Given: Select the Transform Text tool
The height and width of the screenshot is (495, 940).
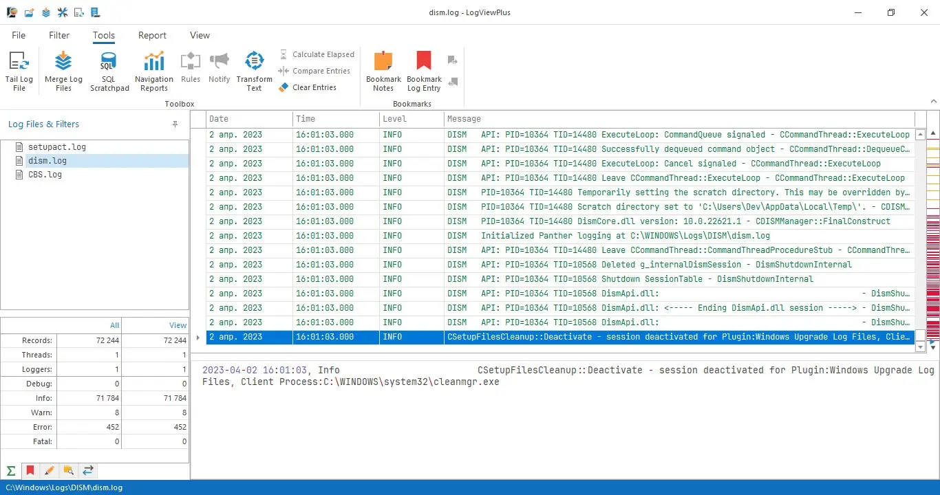Looking at the screenshot, I should pos(255,71).
